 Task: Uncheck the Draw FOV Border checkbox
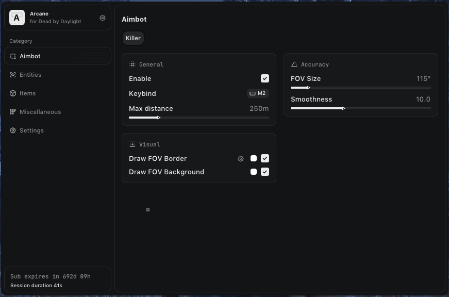tap(265, 158)
